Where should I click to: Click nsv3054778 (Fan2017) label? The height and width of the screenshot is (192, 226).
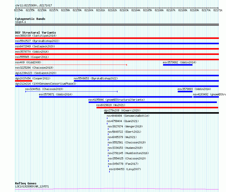(123, 164)
